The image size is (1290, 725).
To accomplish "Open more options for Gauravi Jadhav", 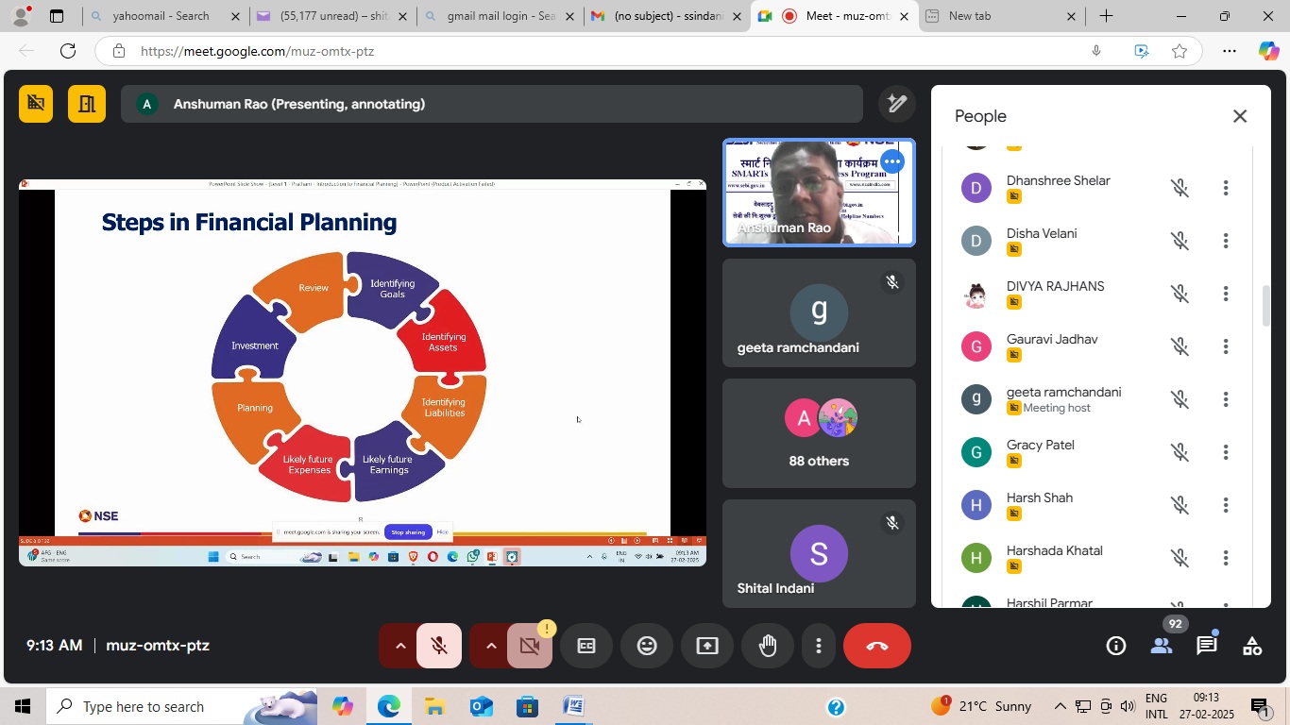I will (1226, 346).
